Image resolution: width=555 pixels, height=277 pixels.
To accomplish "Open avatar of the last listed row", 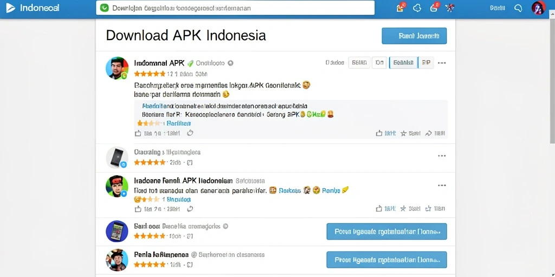I will [117, 260].
